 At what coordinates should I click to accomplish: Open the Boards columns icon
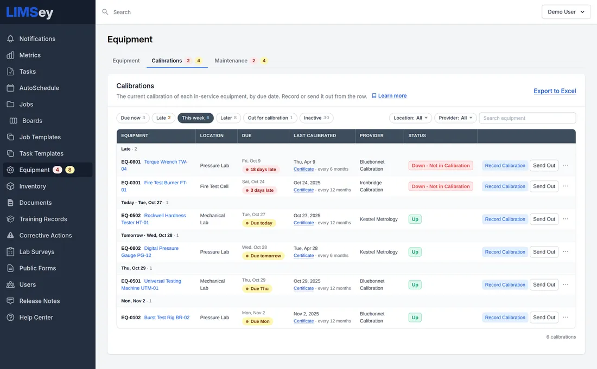(x=14, y=120)
